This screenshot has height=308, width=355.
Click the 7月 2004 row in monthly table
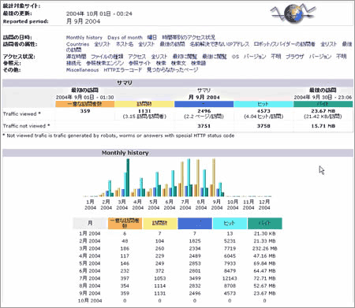click(177, 278)
